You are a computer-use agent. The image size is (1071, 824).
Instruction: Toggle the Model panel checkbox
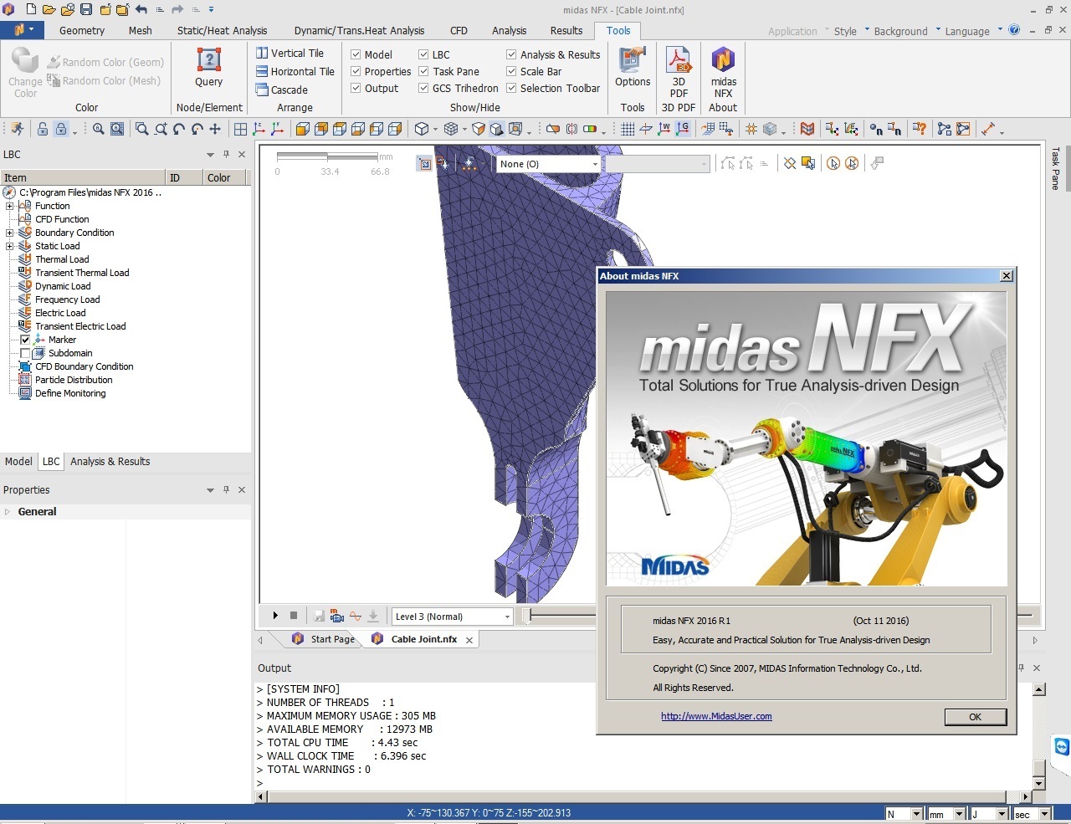click(x=356, y=54)
